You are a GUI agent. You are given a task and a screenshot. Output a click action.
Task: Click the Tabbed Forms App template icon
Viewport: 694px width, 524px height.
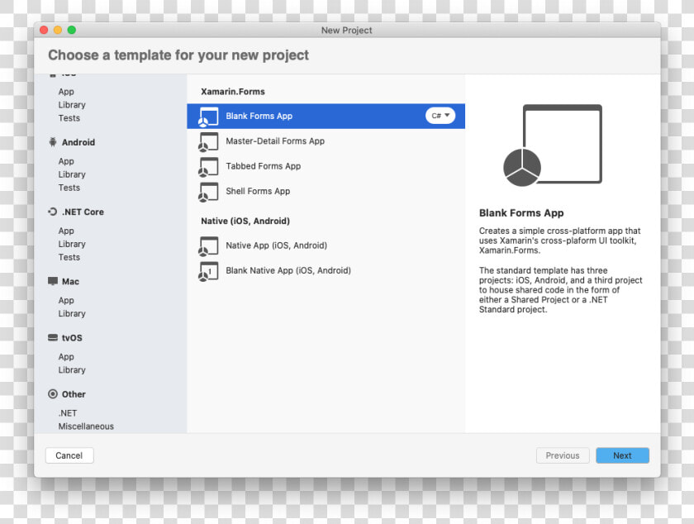pyautogui.click(x=208, y=167)
